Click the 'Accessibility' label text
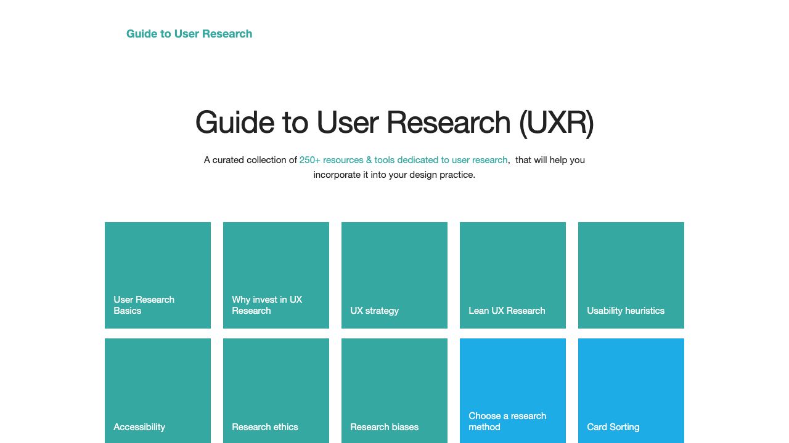 pos(139,427)
